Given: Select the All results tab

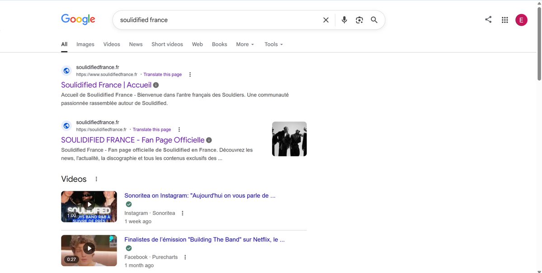Looking at the screenshot, I should pos(64,44).
